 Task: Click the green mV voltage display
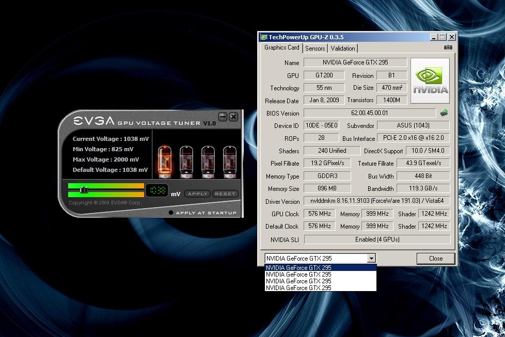click(x=157, y=191)
